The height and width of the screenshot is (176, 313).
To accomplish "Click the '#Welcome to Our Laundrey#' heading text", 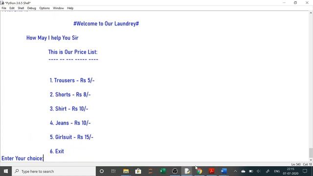I will coord(106,23).
